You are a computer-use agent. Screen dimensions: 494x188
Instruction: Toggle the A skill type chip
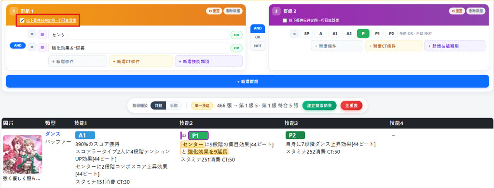(x=321, y=34)
